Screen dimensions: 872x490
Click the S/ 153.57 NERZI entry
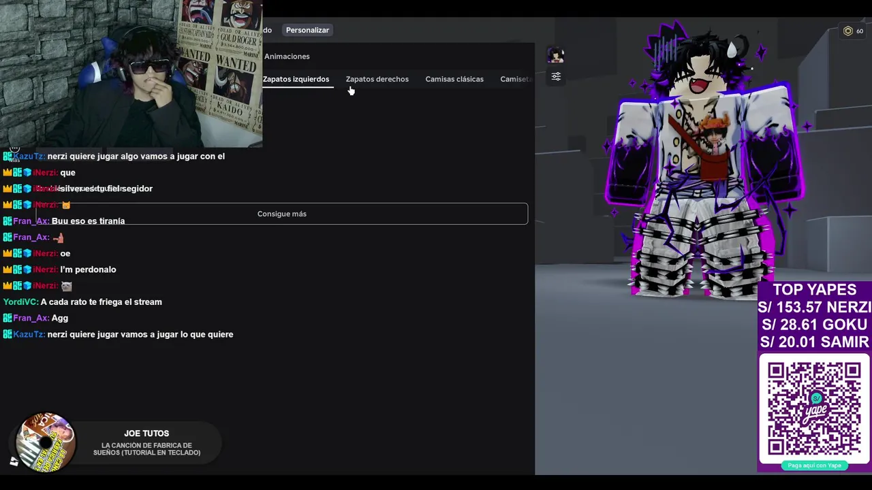(814, 308)
